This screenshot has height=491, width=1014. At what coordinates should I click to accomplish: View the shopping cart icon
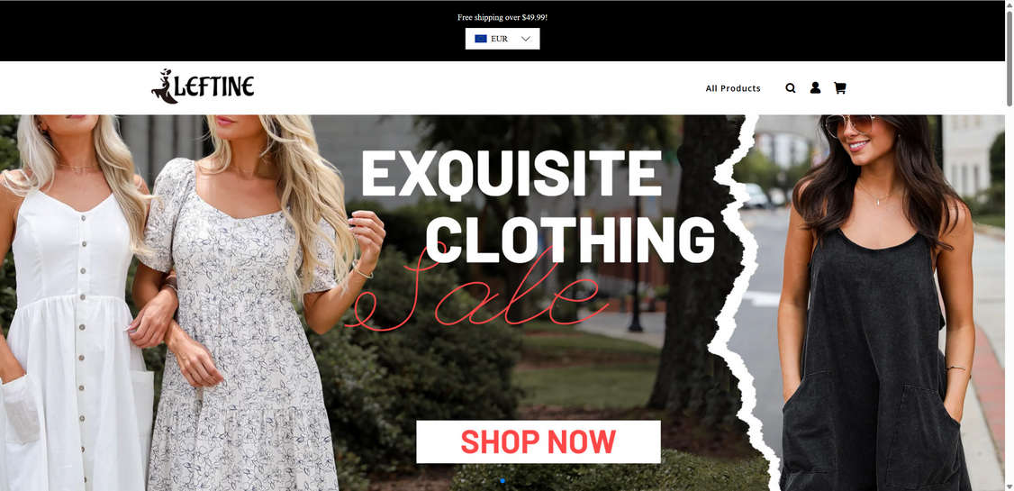click(x=839, y=88)
